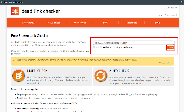Click the 'Broken links do damage by:' text
The height and width of the screenshot is (112, 184).
pos(25,89)
